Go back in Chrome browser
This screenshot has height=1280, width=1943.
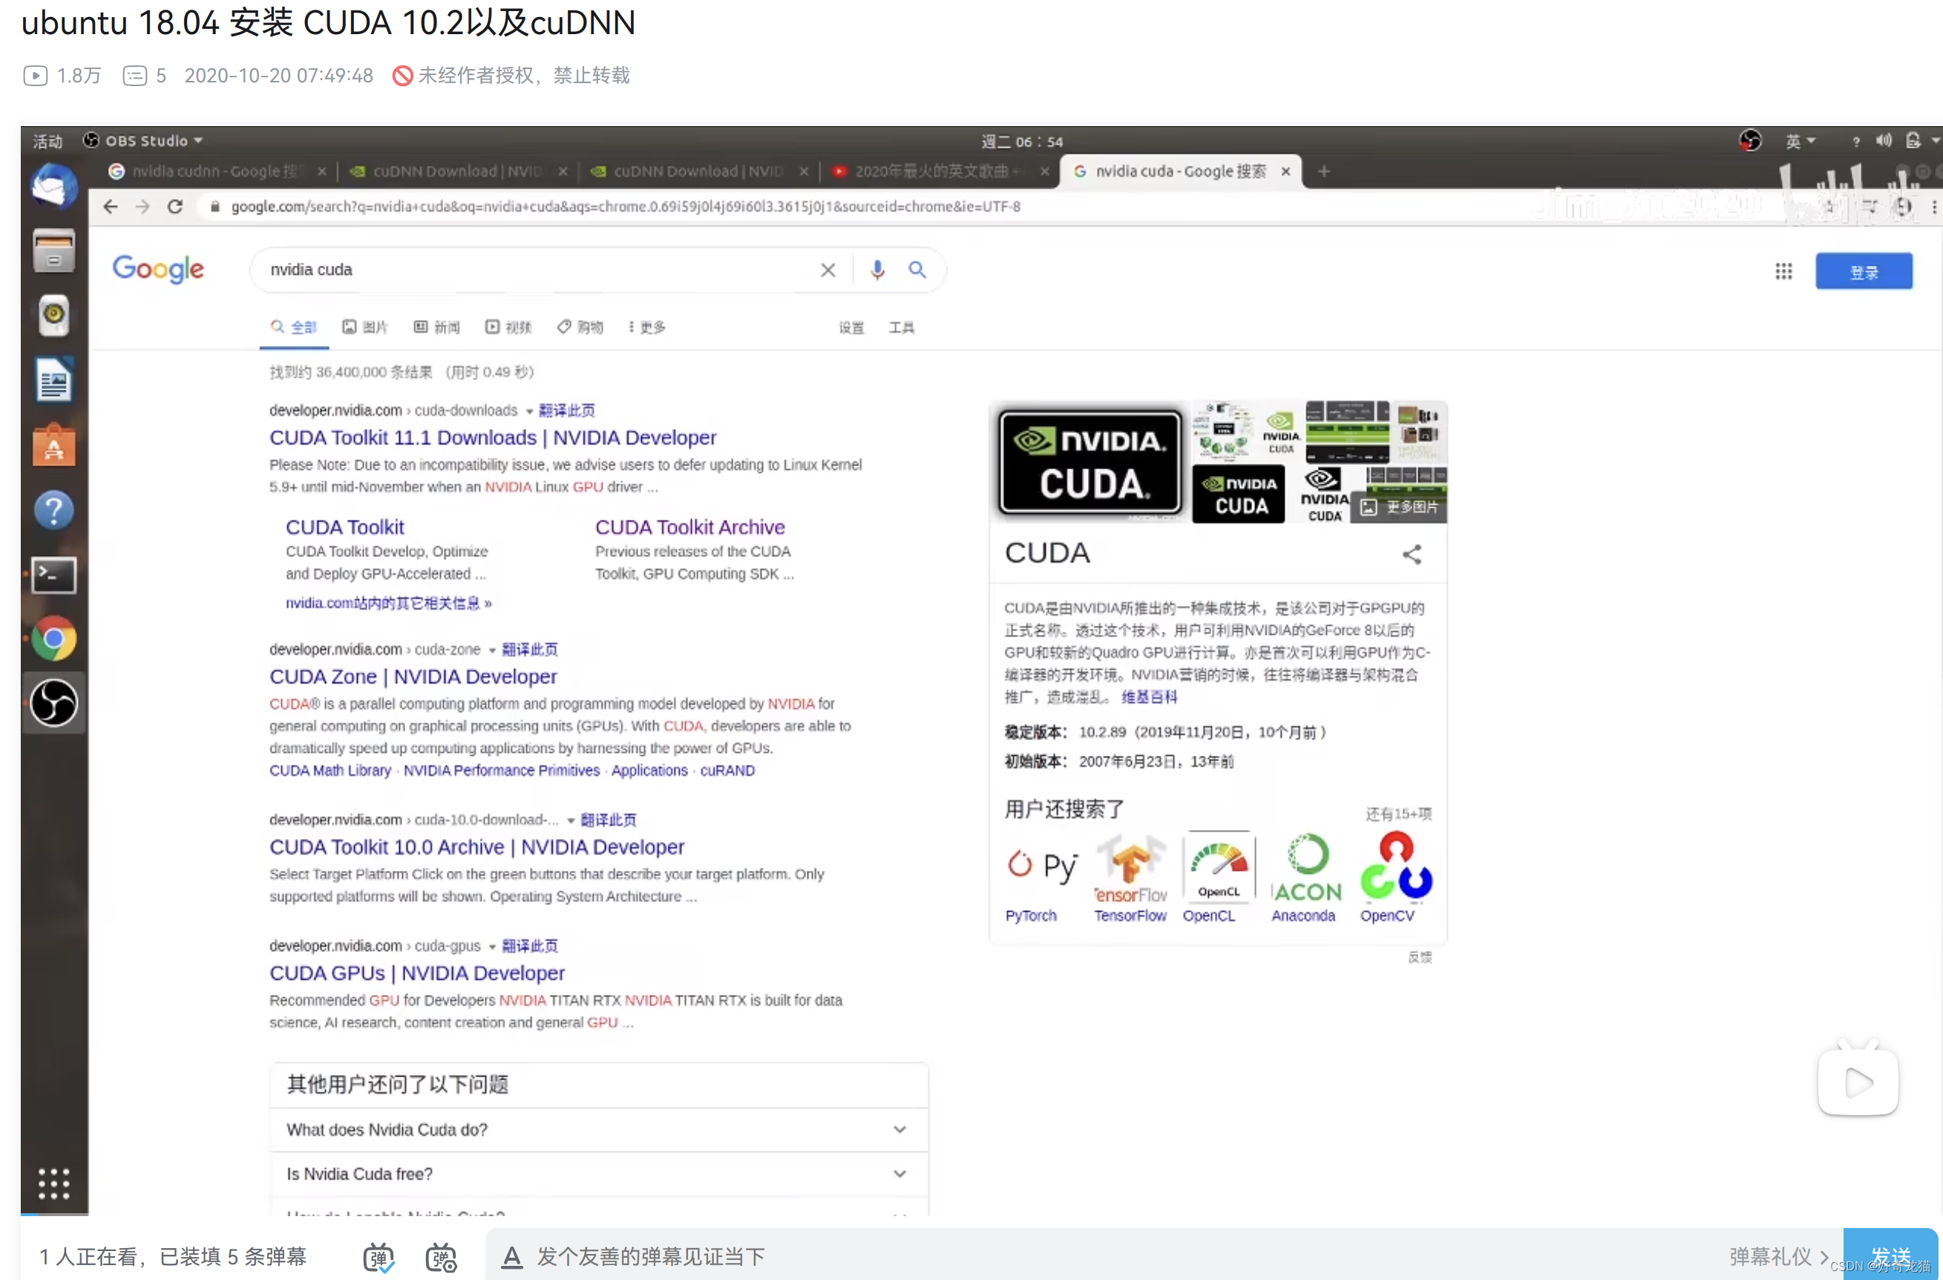[110, 206]
